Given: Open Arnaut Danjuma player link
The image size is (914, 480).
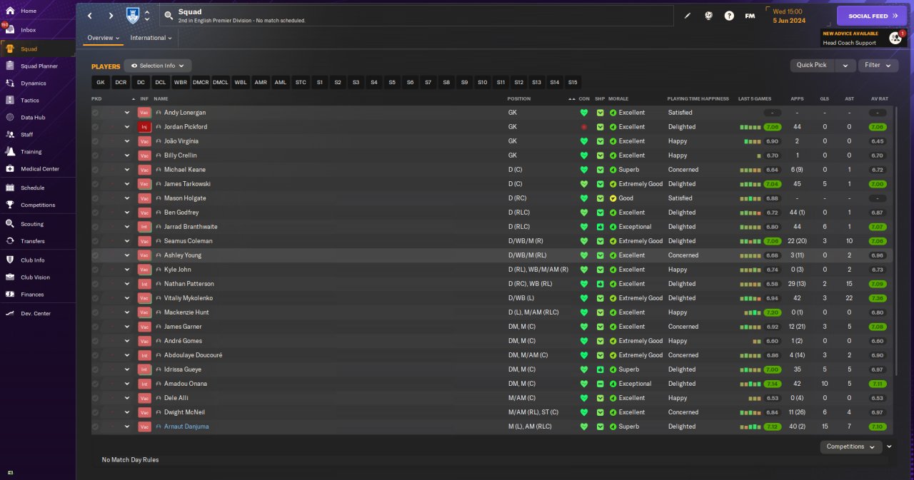Looking at the screenshot, I should 186,427.
